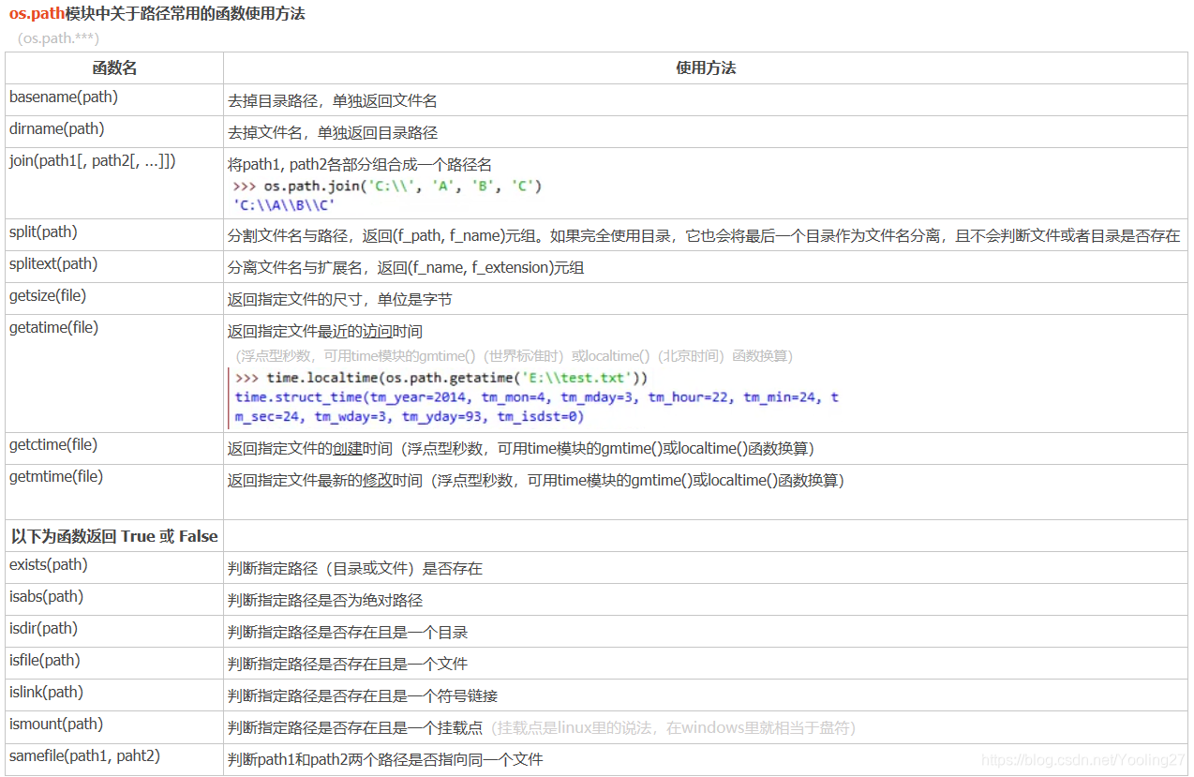
Task: Click the os.path heading text at top
Action: (157, 14)
